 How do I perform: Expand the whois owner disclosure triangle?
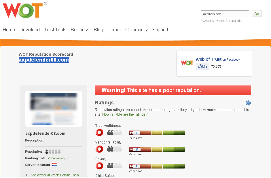point(26,175)
